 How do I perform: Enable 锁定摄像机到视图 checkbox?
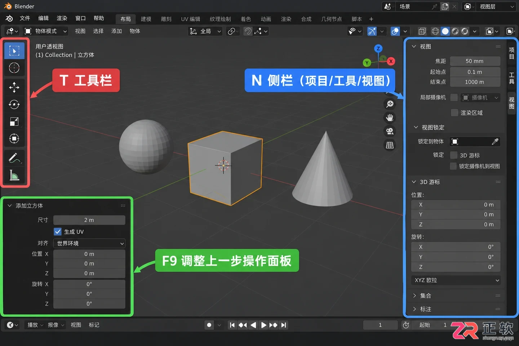pos(453,166)
